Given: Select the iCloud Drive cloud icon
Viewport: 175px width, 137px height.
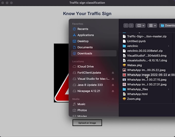Looking at the screenshot, I should [x=74, y=67].
